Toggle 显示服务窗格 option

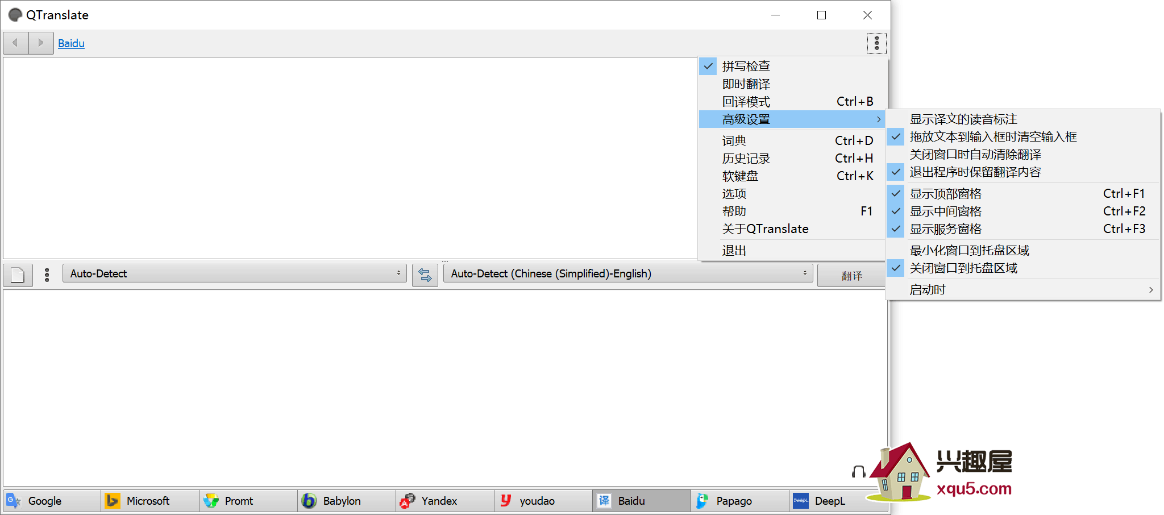point(1023,229)
